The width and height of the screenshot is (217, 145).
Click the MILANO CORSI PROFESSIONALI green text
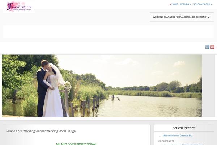tap(77, 144)
